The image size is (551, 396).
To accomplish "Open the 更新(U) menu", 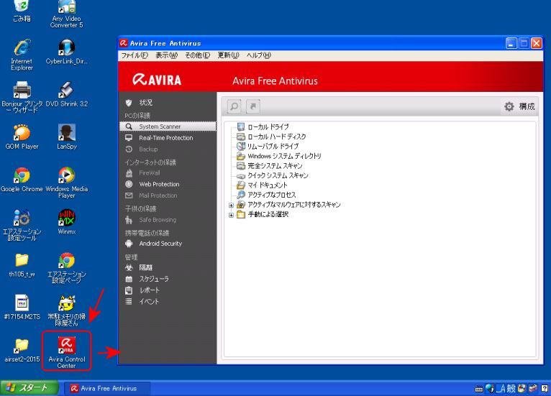I will (x=228, y=55).
